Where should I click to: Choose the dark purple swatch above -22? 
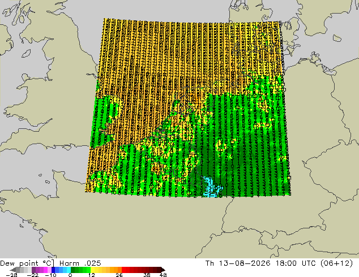[33, 270]
